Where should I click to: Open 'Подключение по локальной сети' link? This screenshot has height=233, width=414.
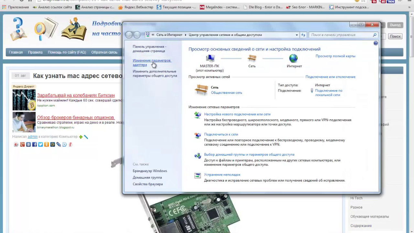click(x=329, y=93)
